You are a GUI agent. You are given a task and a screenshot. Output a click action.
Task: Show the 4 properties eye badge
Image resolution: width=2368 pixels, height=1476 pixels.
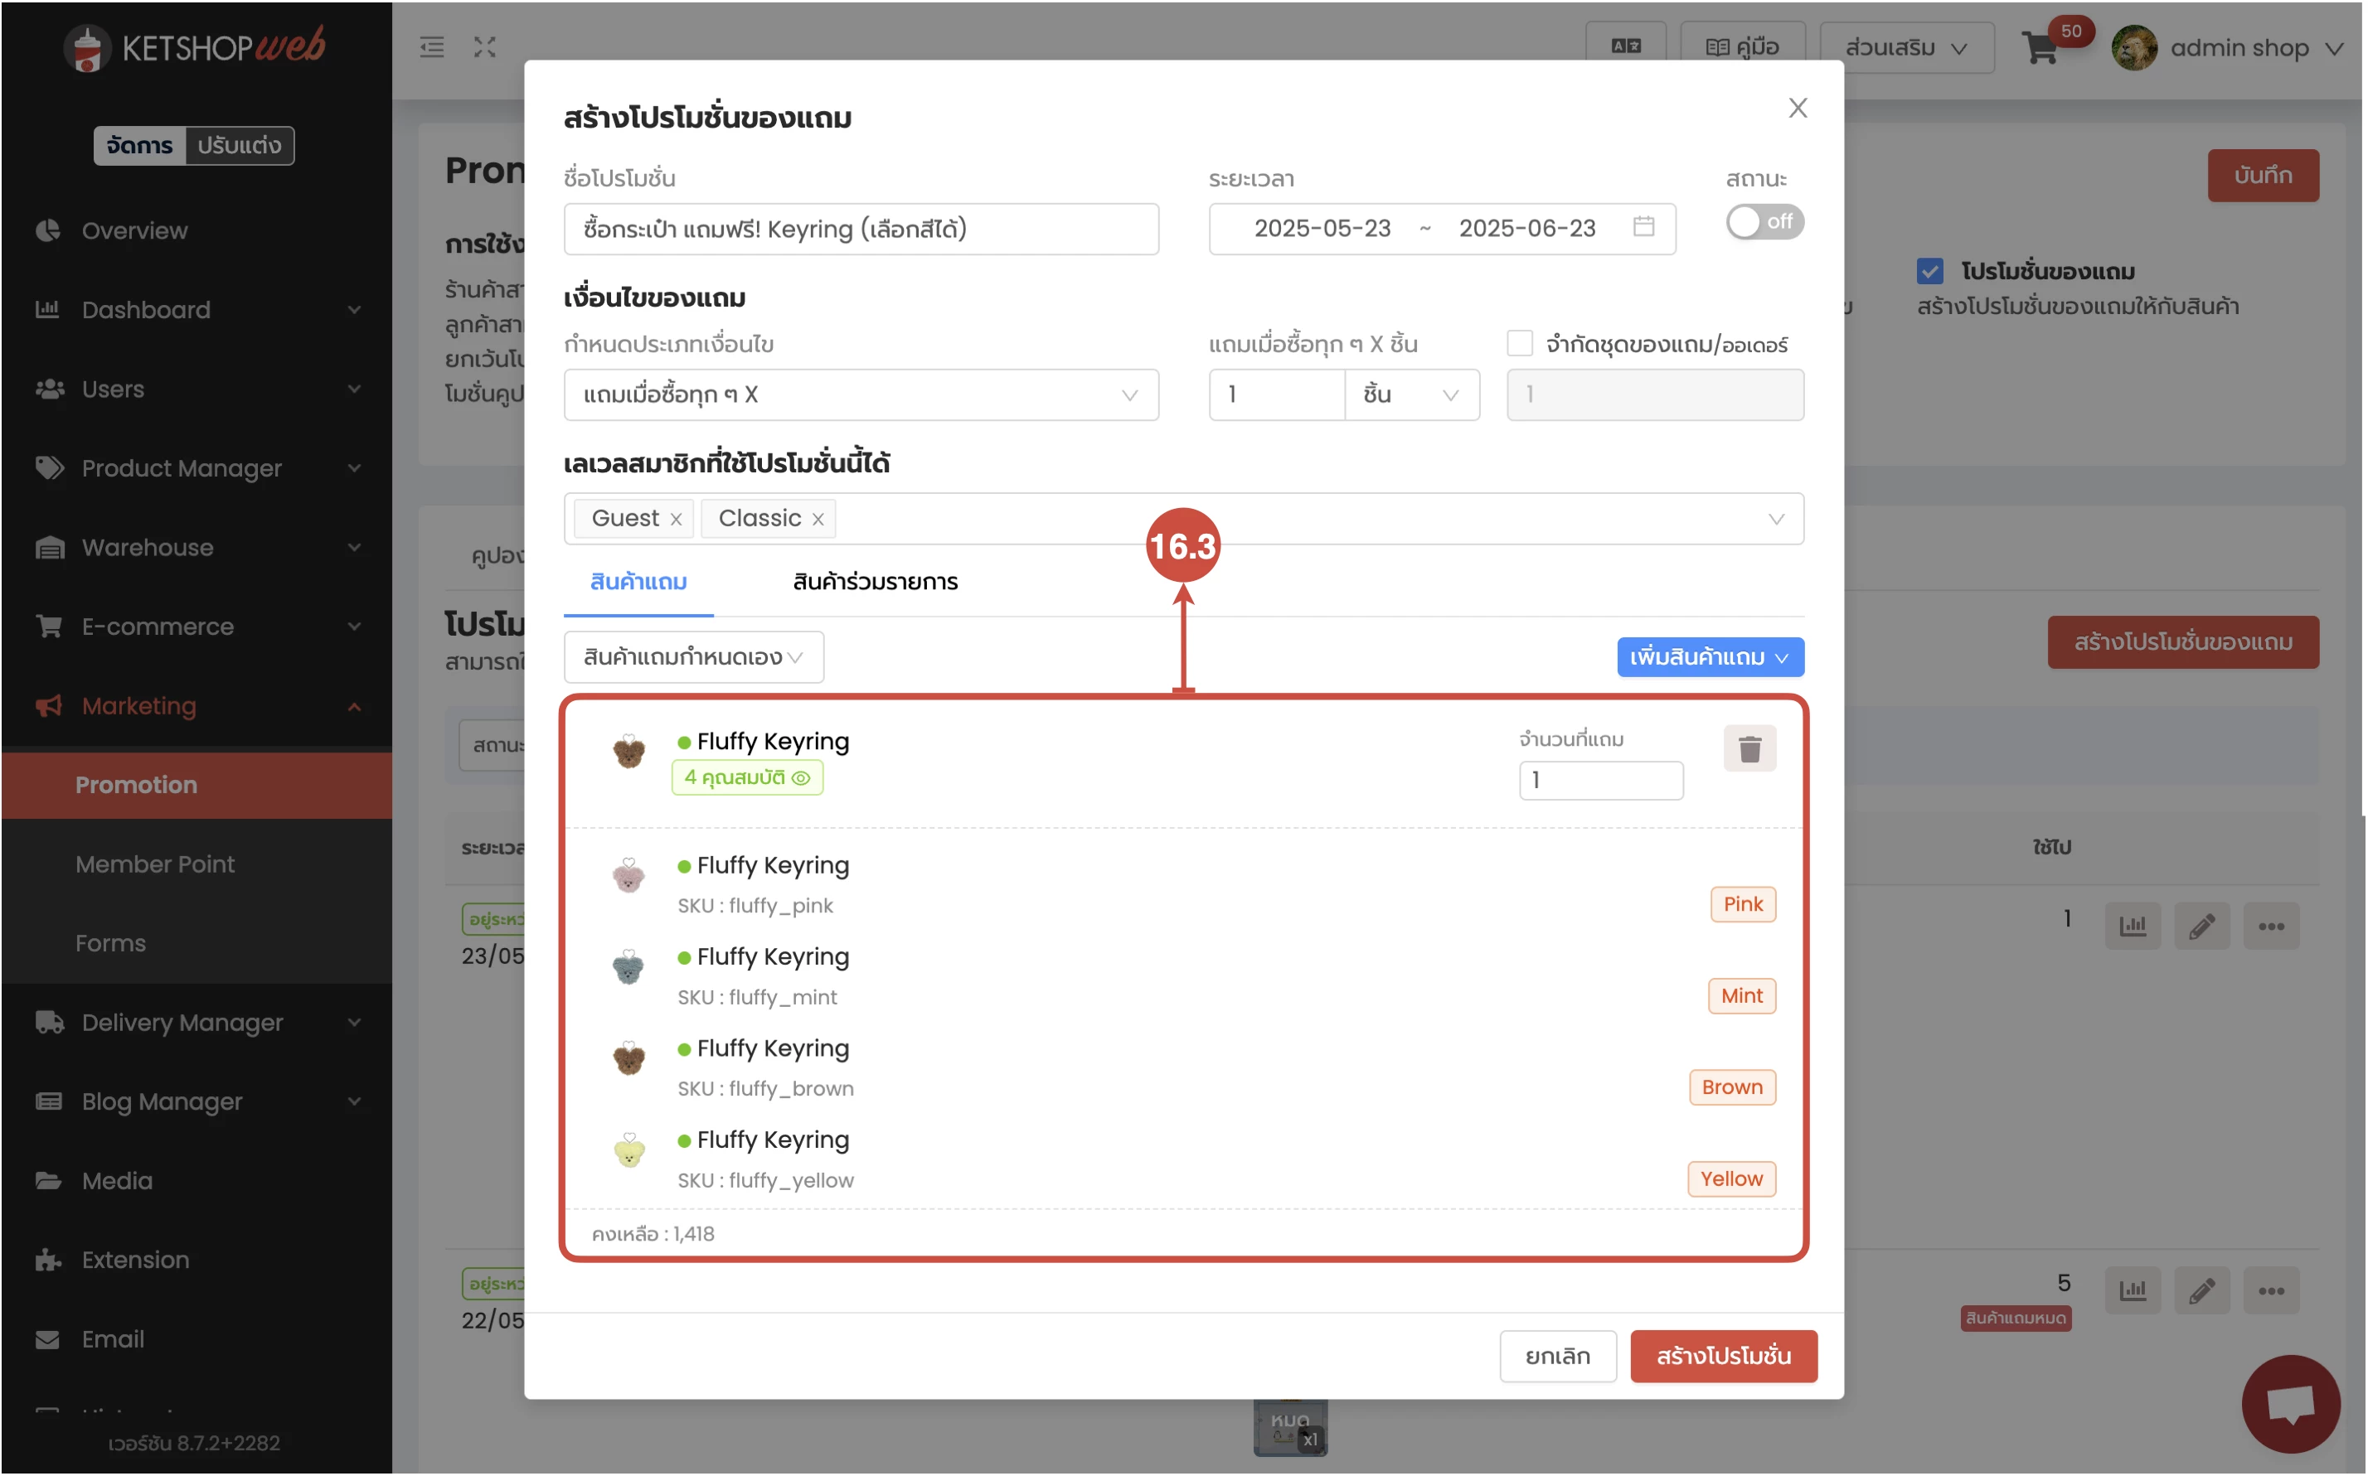tap(747, 778)
